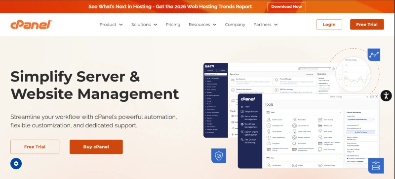Click the Buy cPanel button
Viewport: 395px width, 179px height.
96,147
